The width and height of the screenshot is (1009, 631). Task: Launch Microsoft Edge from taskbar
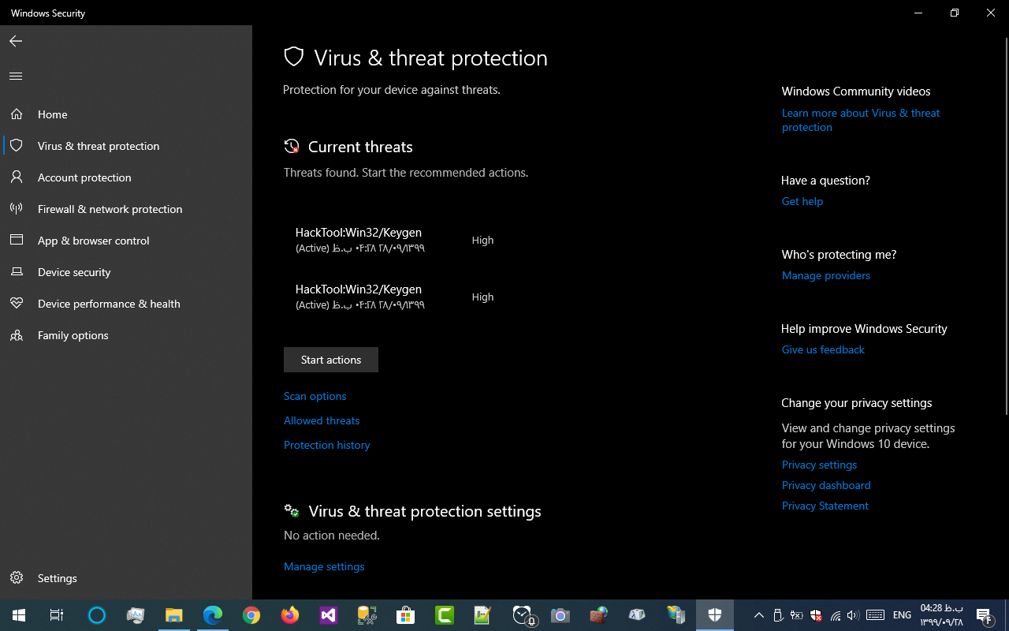pos(212,615)
